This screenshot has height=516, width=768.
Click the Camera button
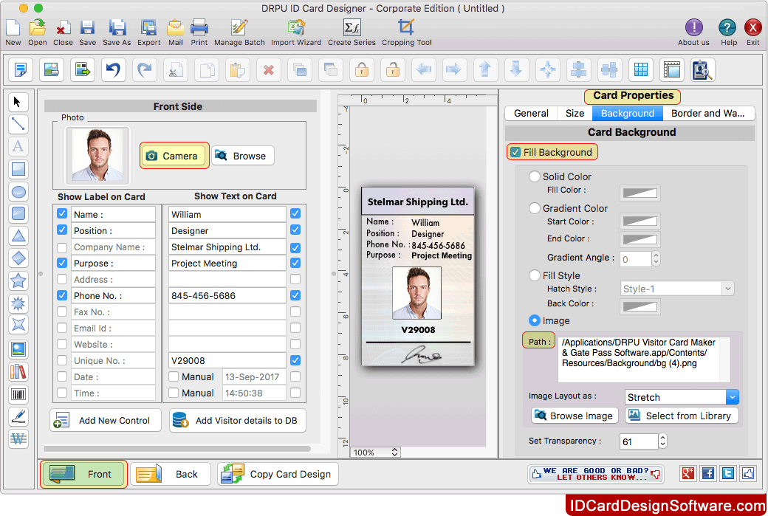coord(174,156)
